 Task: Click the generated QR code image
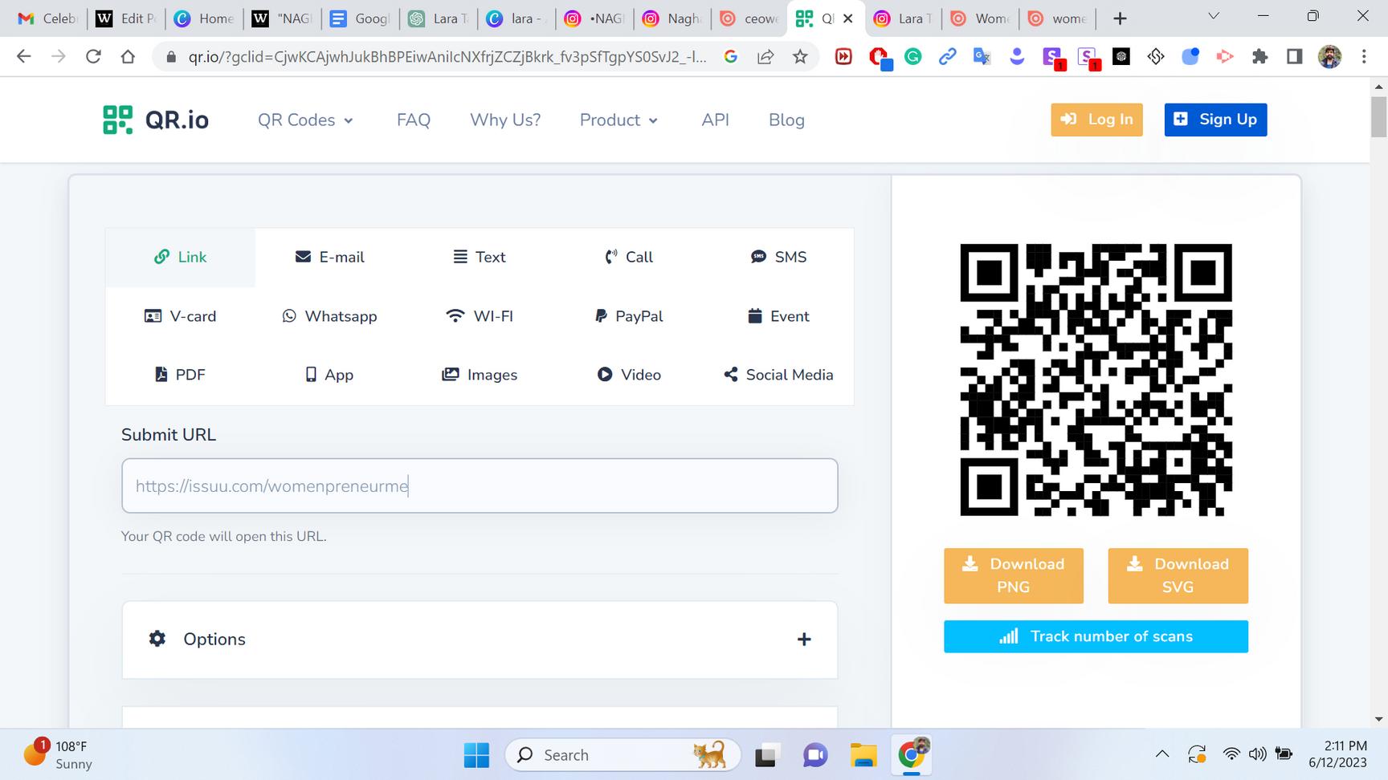[x=1096, y=380]
